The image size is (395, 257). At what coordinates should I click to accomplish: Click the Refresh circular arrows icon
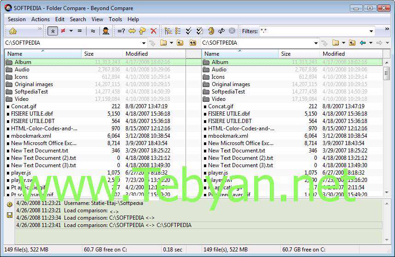[221, 31]
